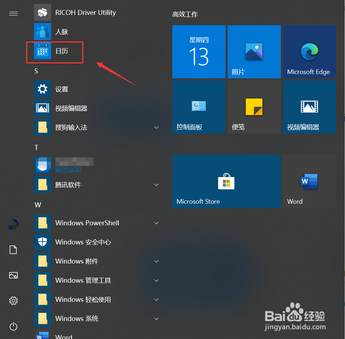Click the RICOH Driver Utility label
Screen dimensions: 345x339
pyautogui.click(x=85, y=12)
